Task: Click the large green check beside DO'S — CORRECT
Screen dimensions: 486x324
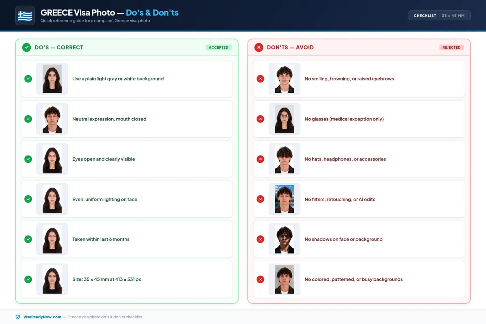Action: click(x=27, y=47)
